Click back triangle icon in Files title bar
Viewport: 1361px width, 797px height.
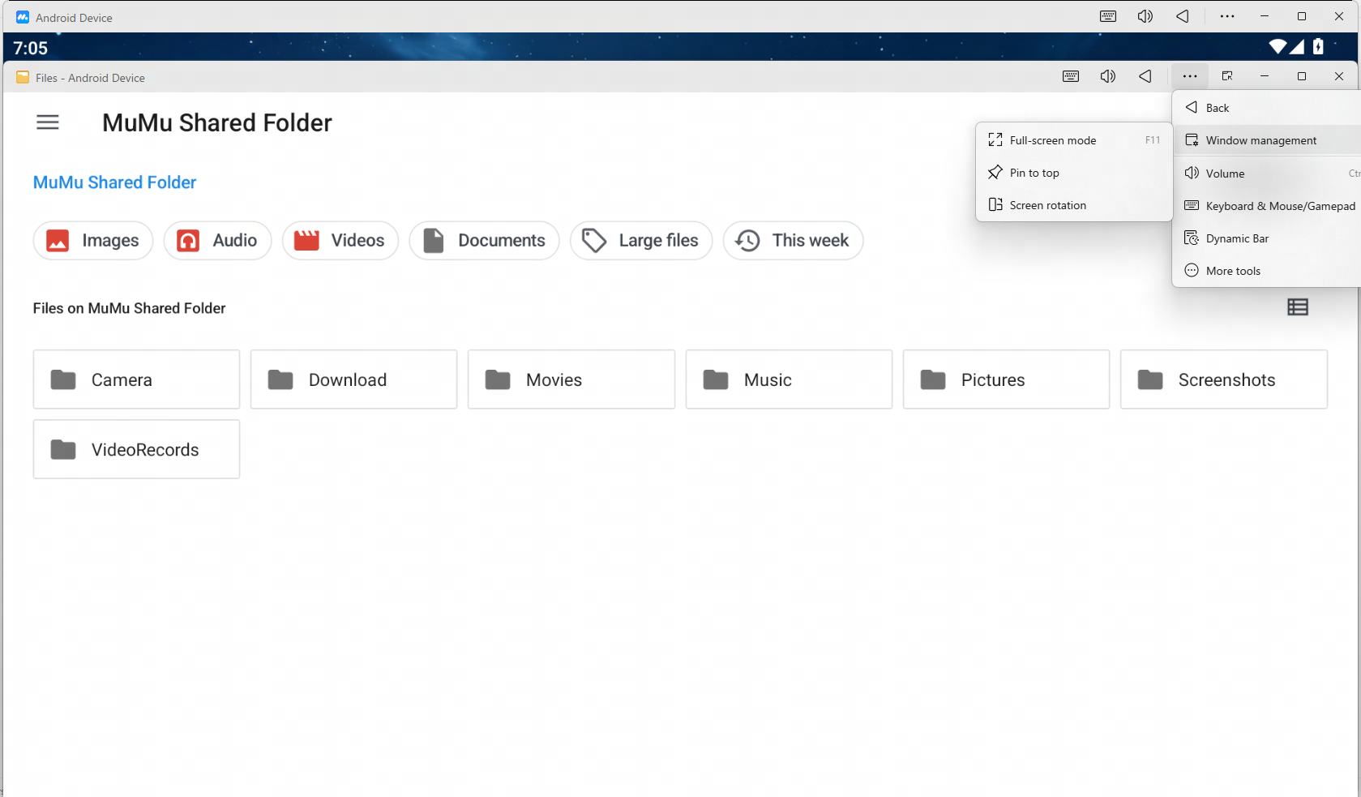click(1145, 76)
